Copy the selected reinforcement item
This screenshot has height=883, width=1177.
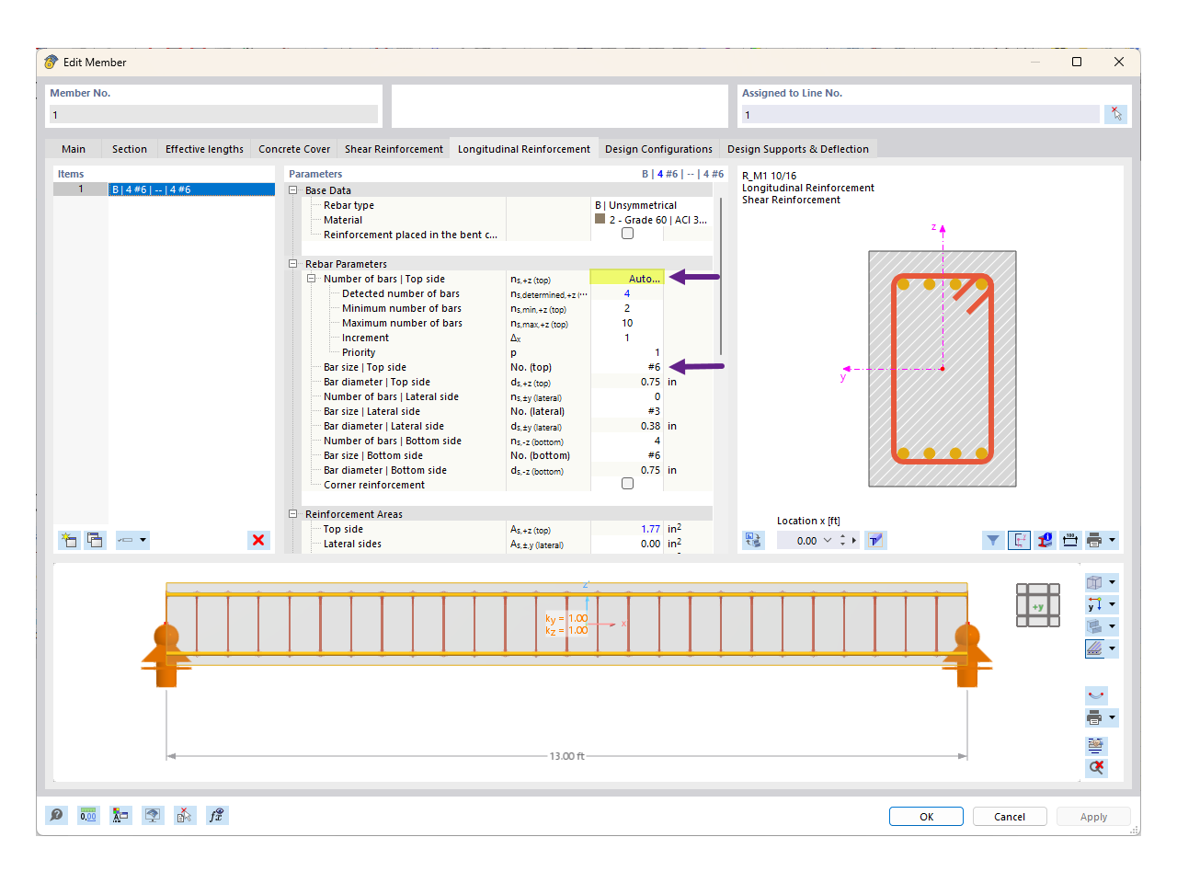pyautogui.click(x=95, y=540)
